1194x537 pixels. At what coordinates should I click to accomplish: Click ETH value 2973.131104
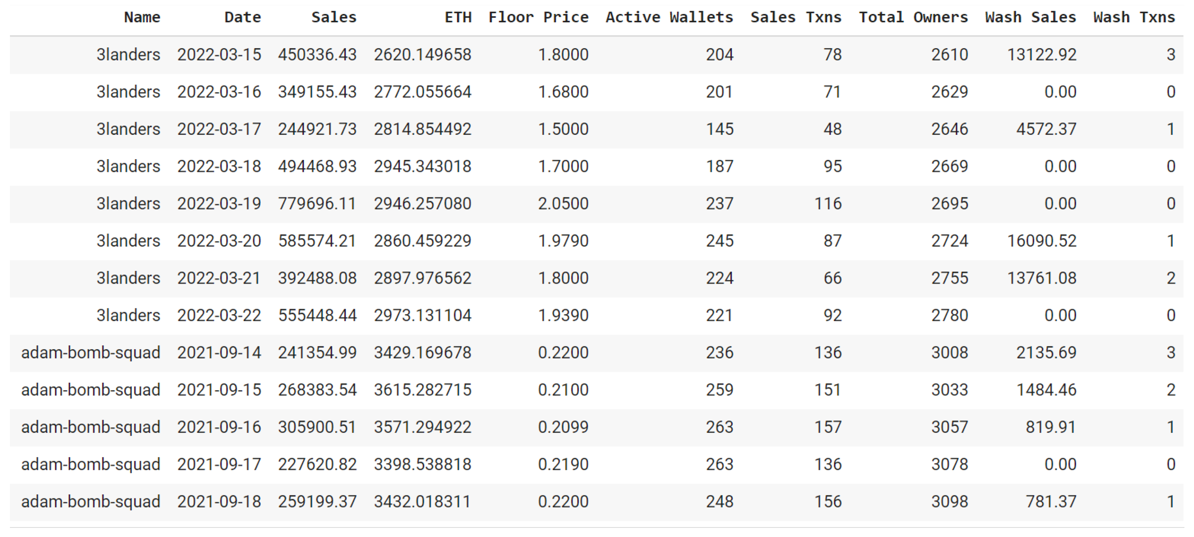click(x=422, y=315)
